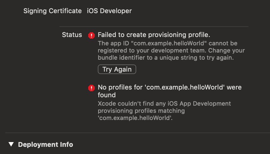Screen dimensions: 270x154
Task: Select the "Failed to create provisioning profile." headline
Action: [154, 35]
